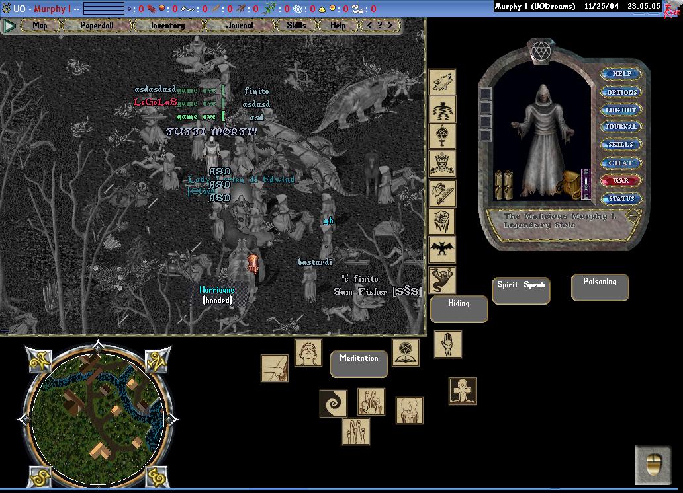This screenshot has height=493, width=683.
Task: Open the Map menu
Action: [40, 26]
